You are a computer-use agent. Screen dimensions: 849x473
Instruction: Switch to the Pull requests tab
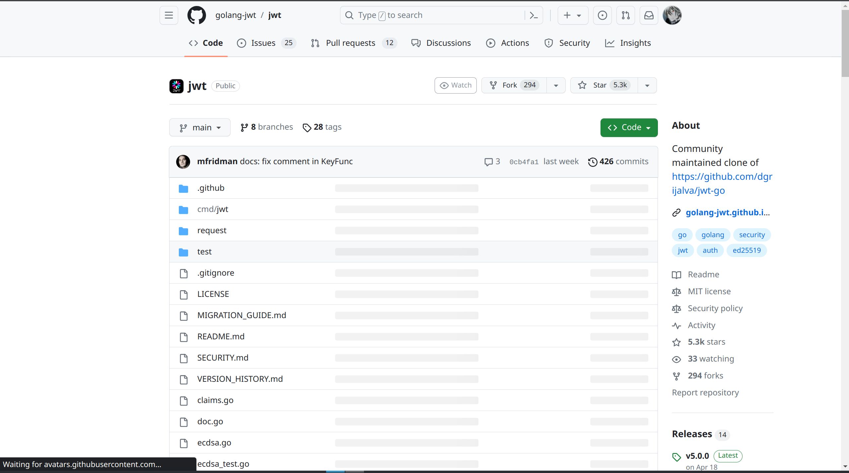click(354, 43)
